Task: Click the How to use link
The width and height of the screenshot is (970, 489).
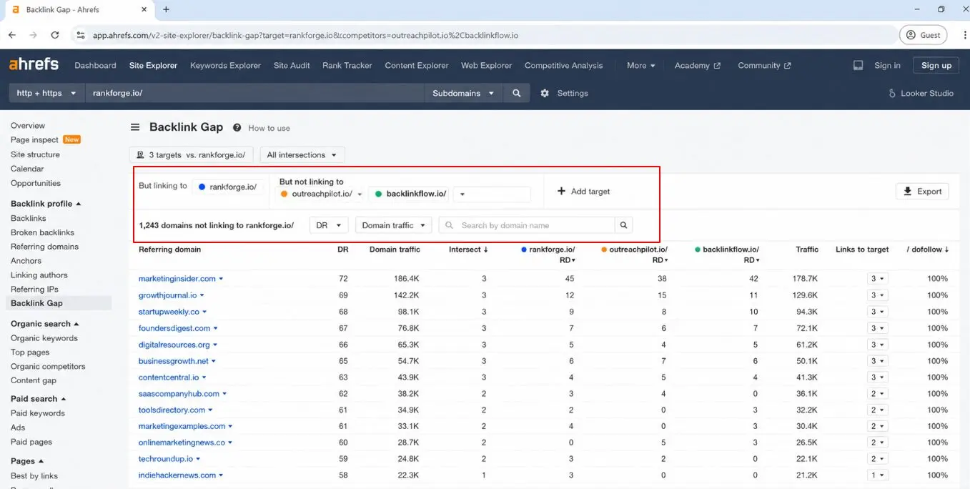Action: click(x=269, y=129)
